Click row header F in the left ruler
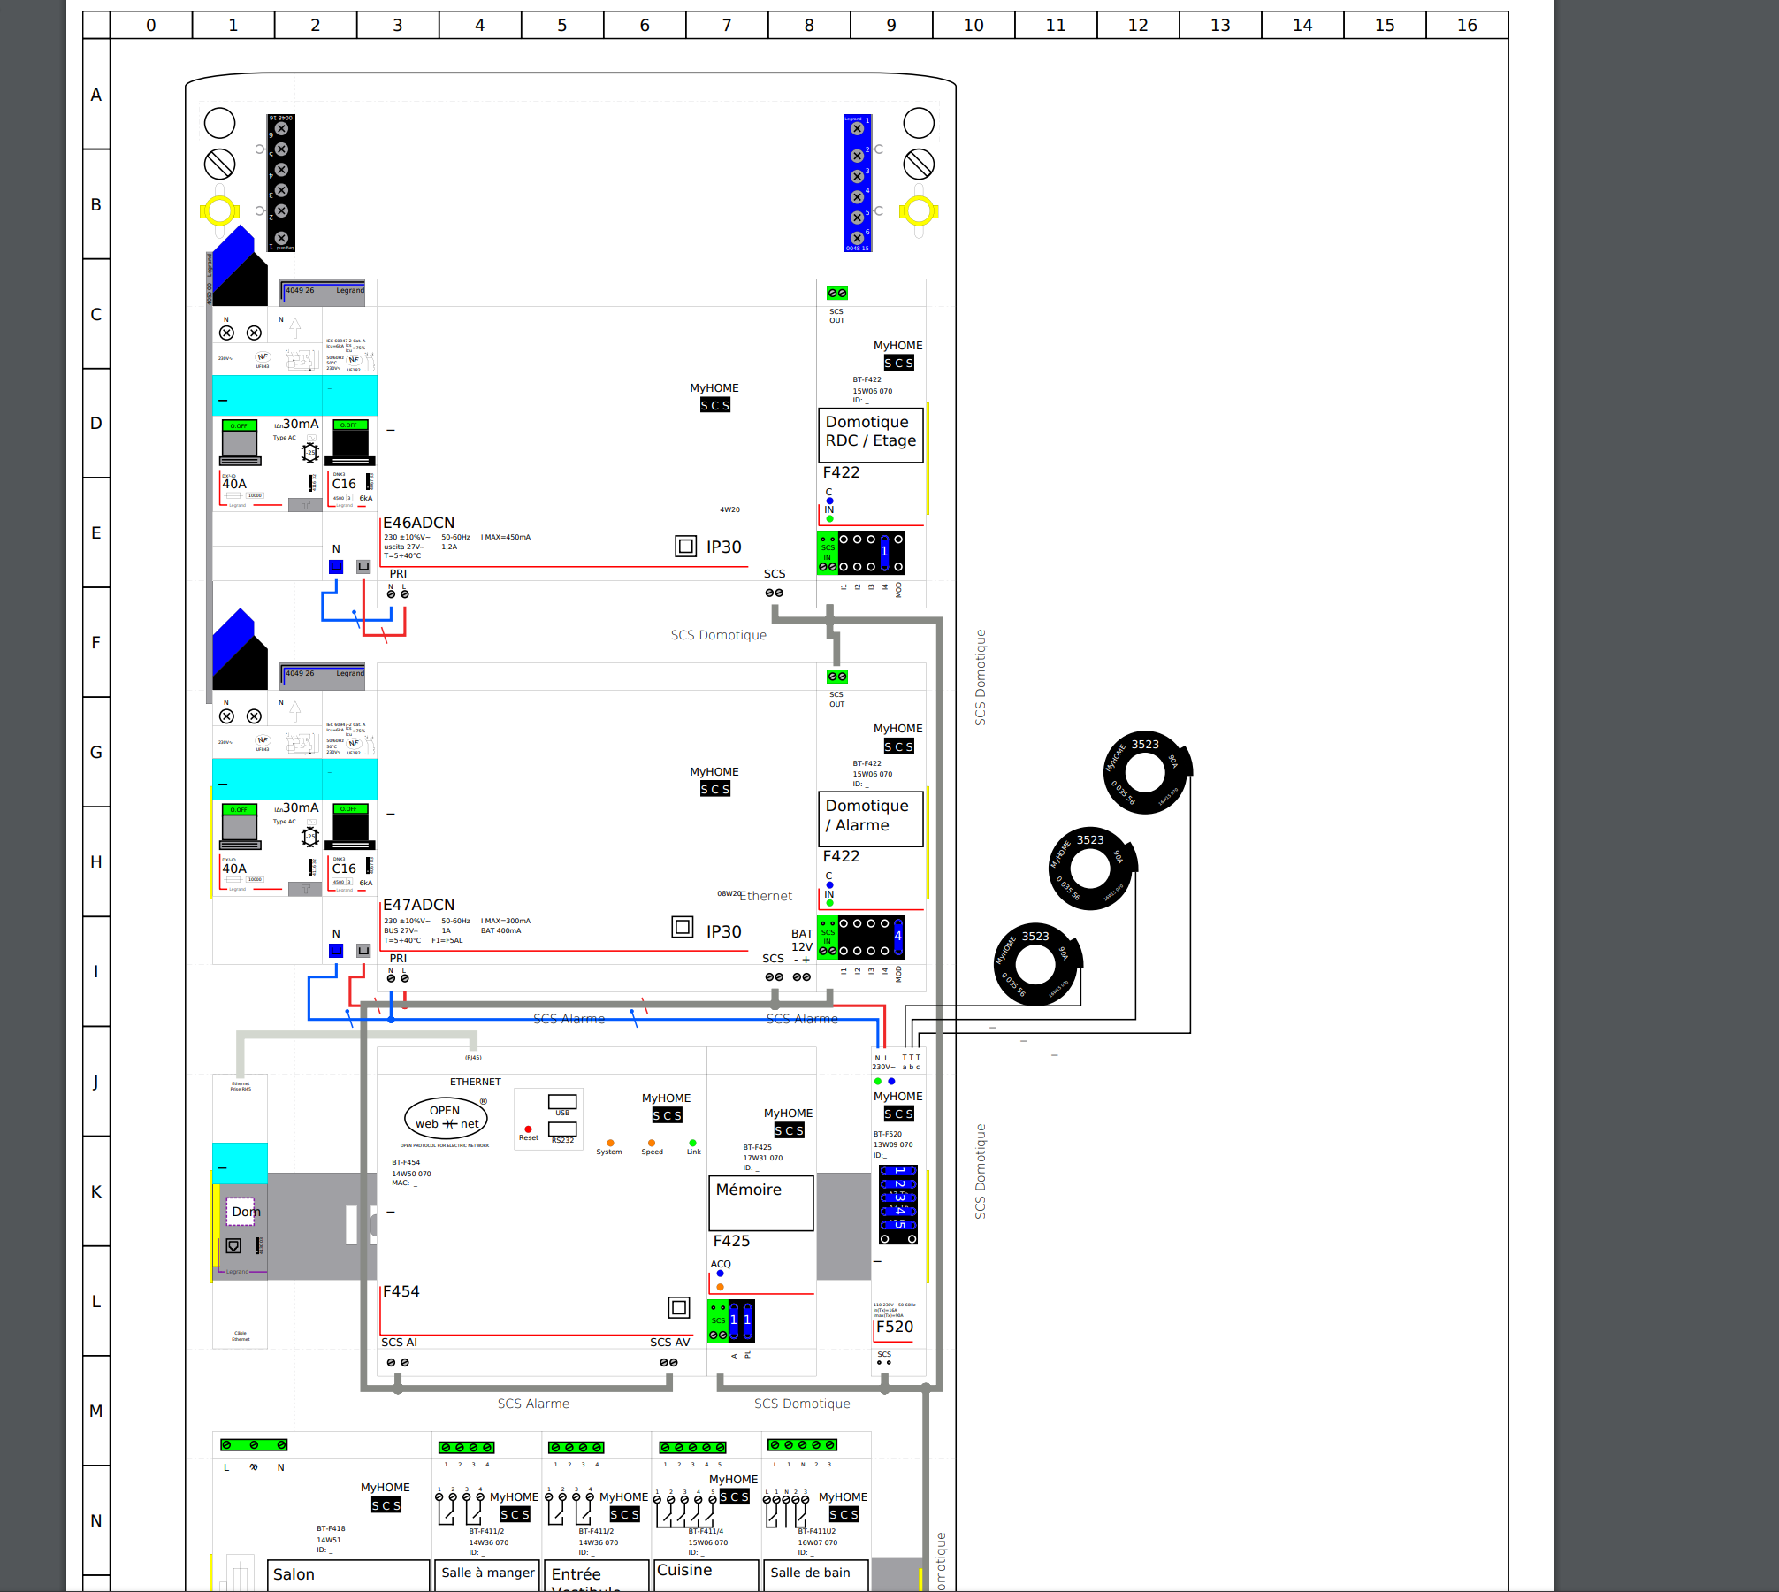The height and width of the screenshot is (1592, 1779). click(x=96, y=642)
